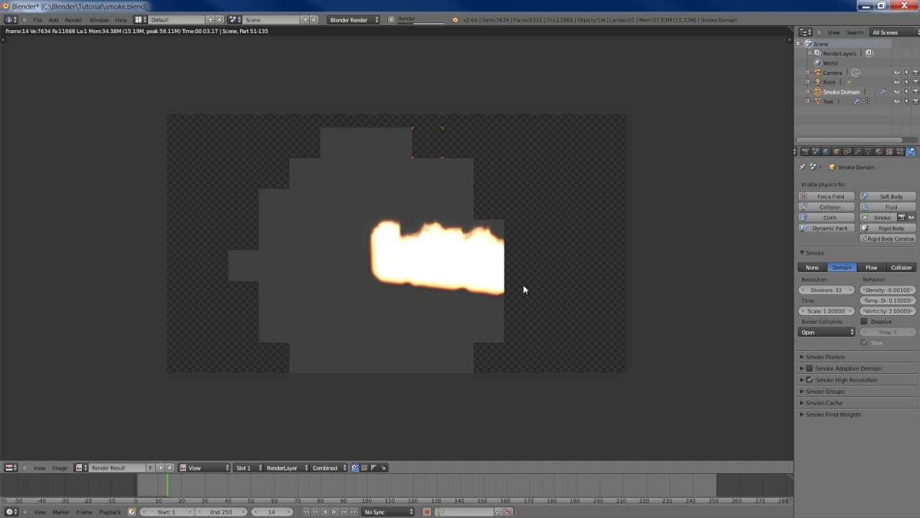Click the image editor type icon
Screen dimensions: 920x518
(x=11, y=468)
